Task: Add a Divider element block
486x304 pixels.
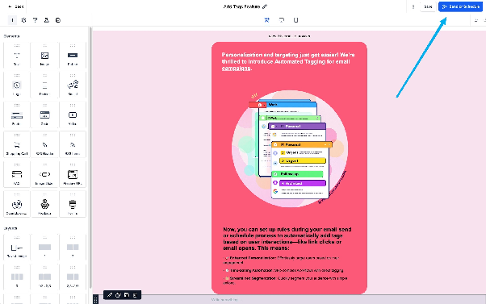Action: point(44,85)
